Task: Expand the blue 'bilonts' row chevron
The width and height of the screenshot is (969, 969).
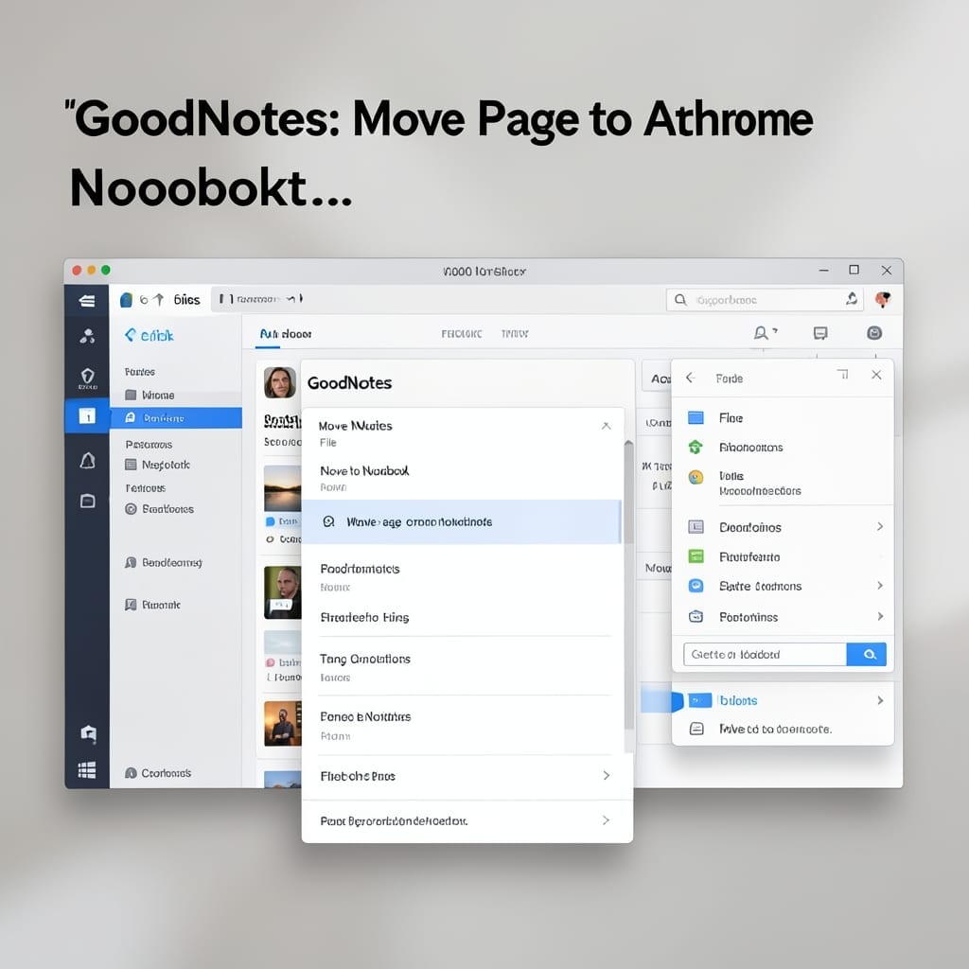Action: (880, 700)
